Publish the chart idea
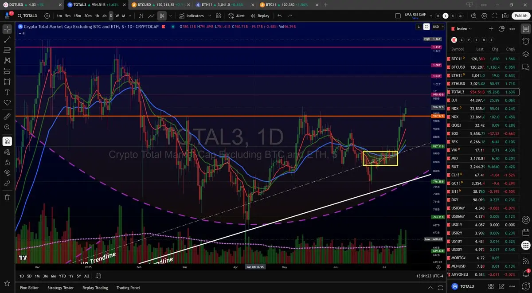 pyautogui.click(x=520, y=16)
